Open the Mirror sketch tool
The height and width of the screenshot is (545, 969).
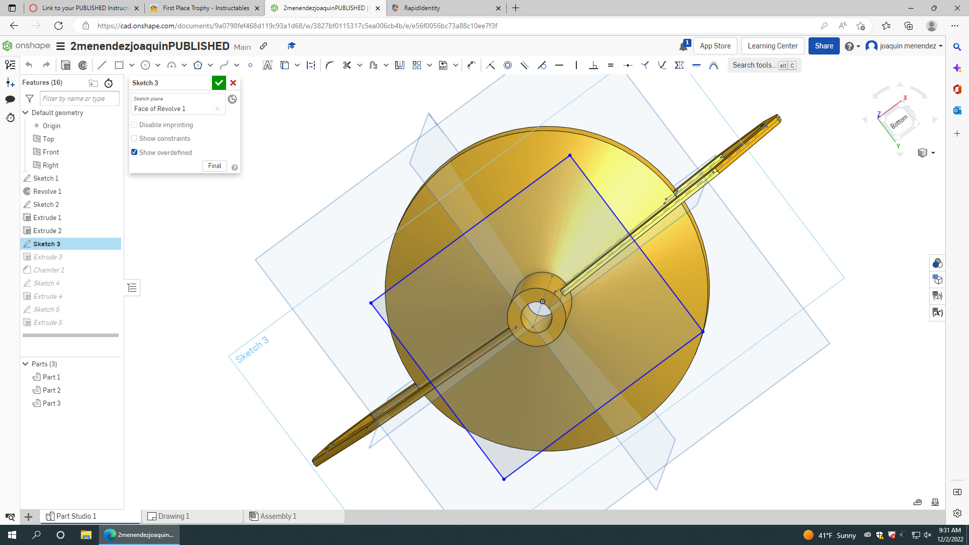400,65
